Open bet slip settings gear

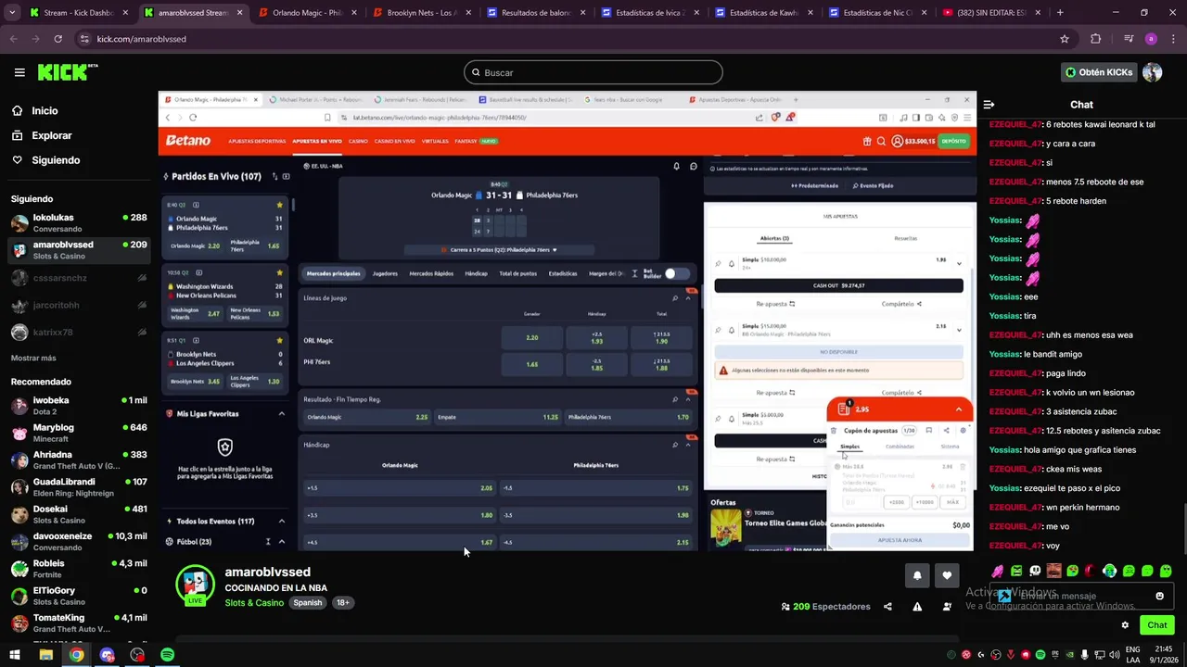click(963, 430)
